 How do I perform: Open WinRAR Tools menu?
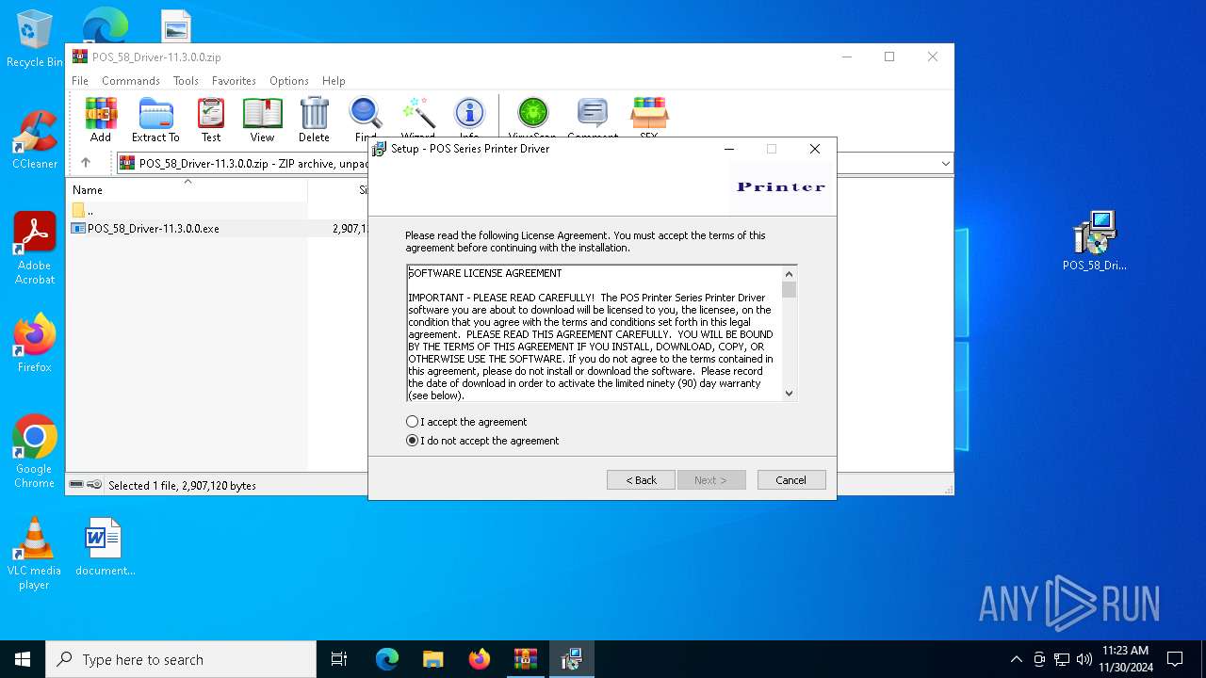[x=186, y=81]
